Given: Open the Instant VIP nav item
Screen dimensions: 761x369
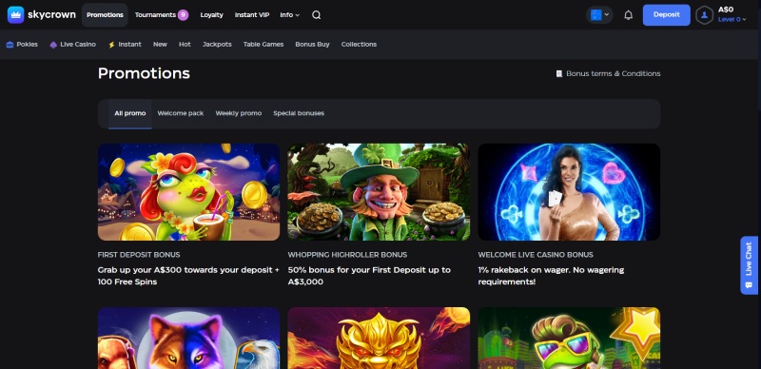Looking at the screenshot, I should [x=252, y=15].
